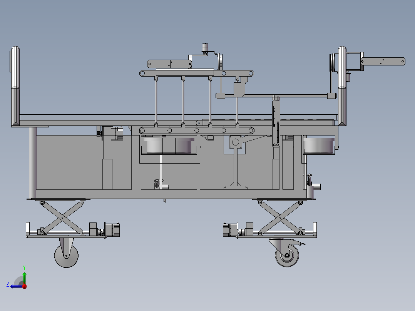Select the lower horizontal linkage bar
Screen dimensions: 415x311
(x=197, y=130)
